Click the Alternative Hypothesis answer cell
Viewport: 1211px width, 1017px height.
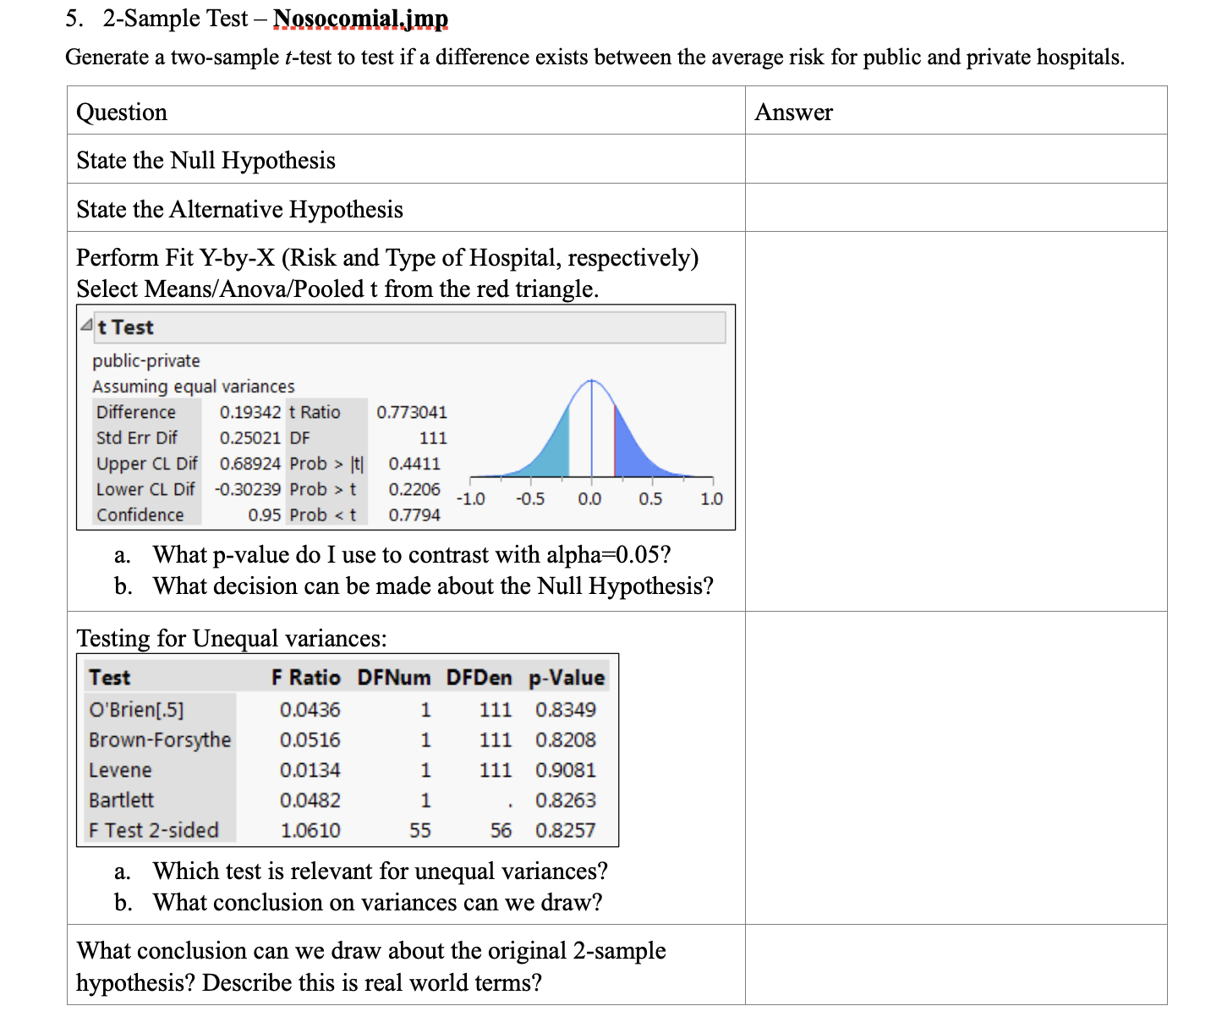[956, 208]
